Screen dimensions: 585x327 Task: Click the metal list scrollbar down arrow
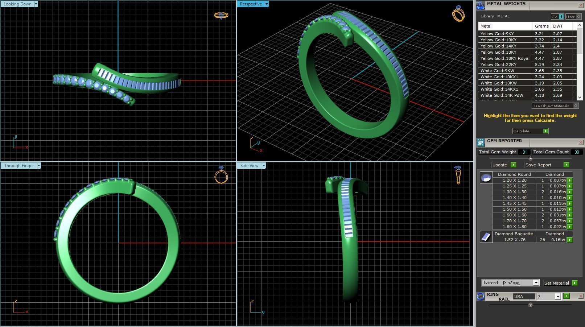tap(580, 97)
